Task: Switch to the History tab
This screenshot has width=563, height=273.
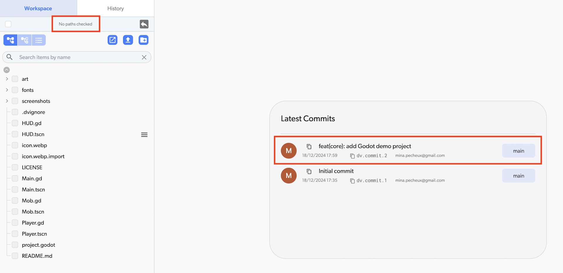Action: pos(116,8)
